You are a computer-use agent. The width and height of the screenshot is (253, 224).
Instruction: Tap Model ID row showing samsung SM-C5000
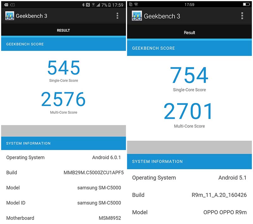(64, 203)
